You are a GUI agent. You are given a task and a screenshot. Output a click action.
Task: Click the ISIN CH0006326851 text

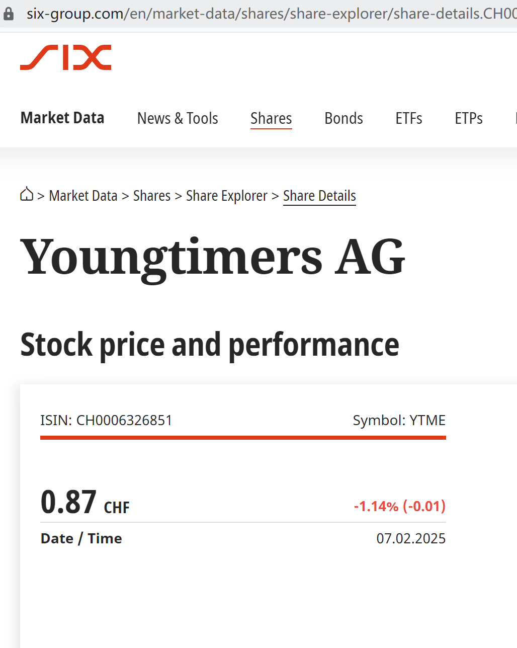(106, 420)
